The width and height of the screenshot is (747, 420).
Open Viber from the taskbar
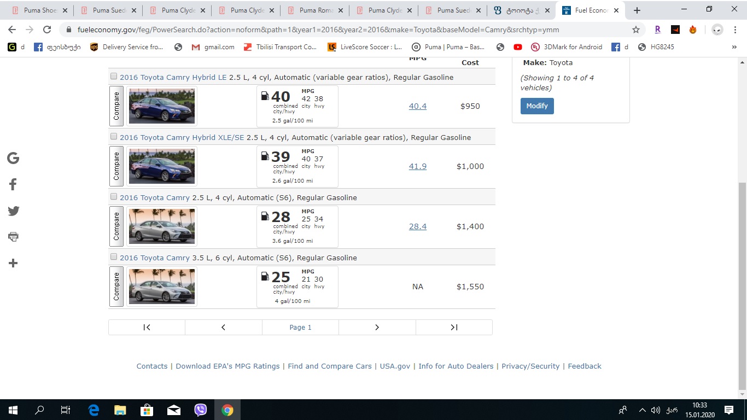point(201,410)
